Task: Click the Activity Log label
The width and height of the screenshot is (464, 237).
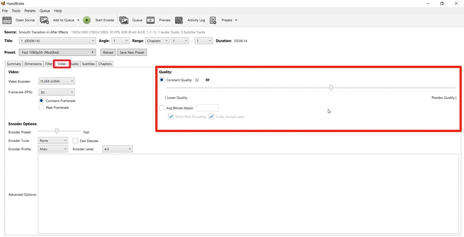Action: pos(196,20)
